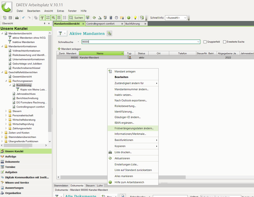
Task: Select Fristverlängerungsdaten ändern in context menu
Action: click(133, 128)
